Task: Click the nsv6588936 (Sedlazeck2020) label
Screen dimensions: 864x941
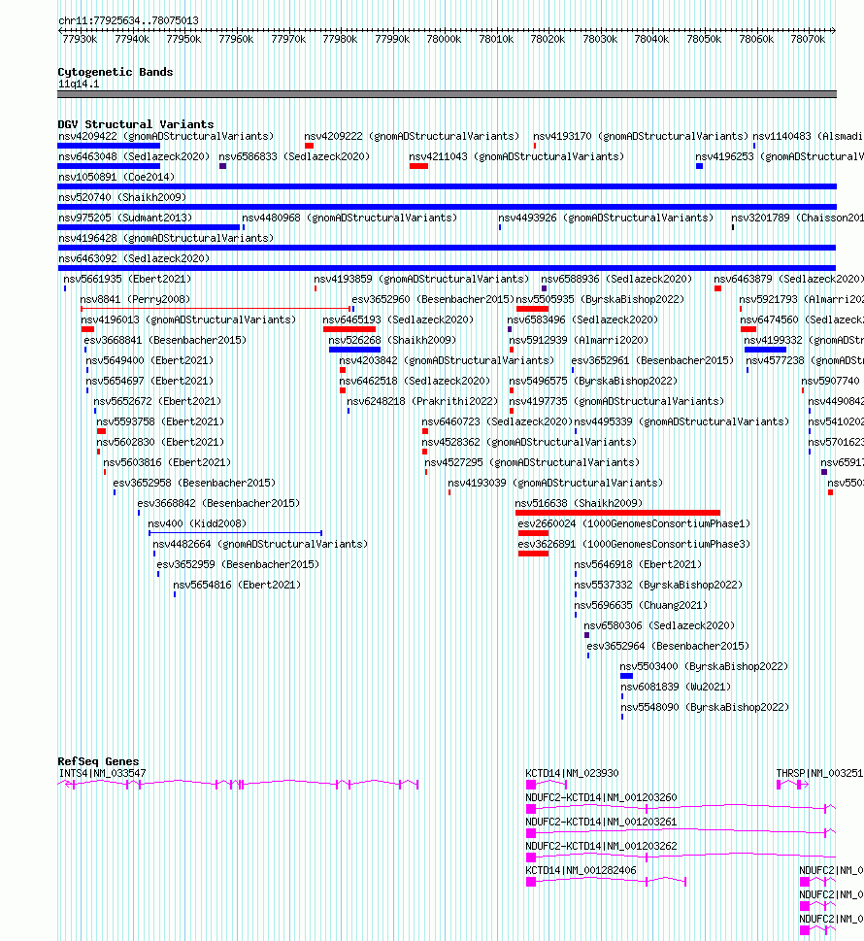Action: pyautogui.click(x=616, y=279)
